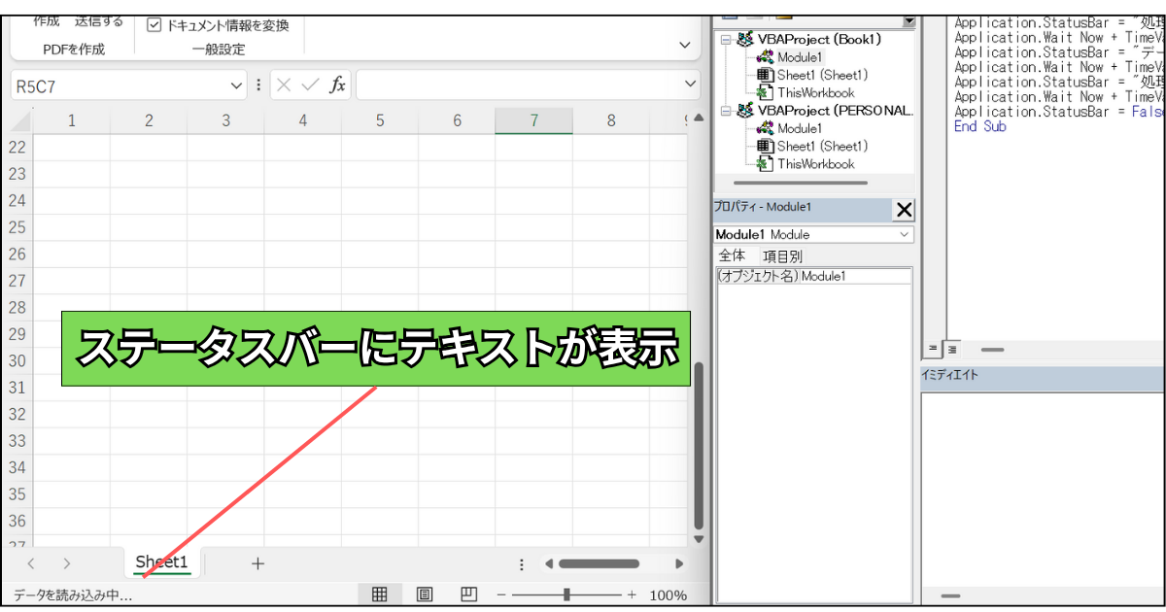
Task: Click the プロパティ - Module1 panel title
Action: click(x=763, y=207)
